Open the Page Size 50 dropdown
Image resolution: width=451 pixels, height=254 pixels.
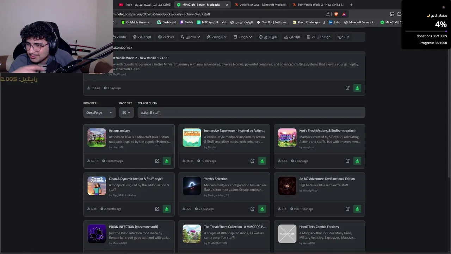[x=126, y=113]
